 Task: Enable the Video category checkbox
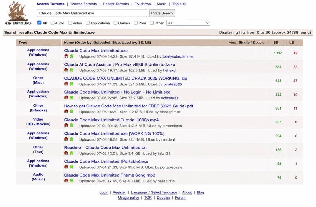(x=70, y=23)
